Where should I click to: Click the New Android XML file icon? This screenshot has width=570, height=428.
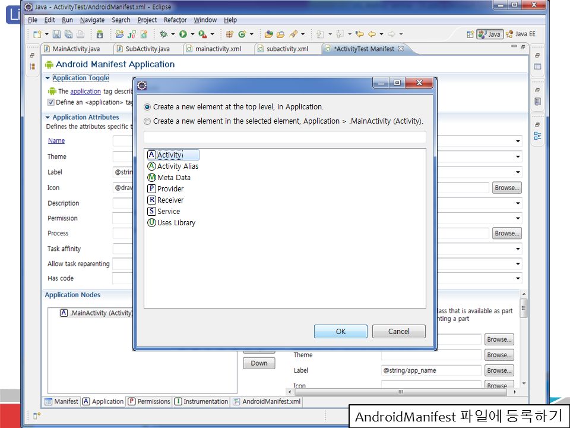coord(144,34)
